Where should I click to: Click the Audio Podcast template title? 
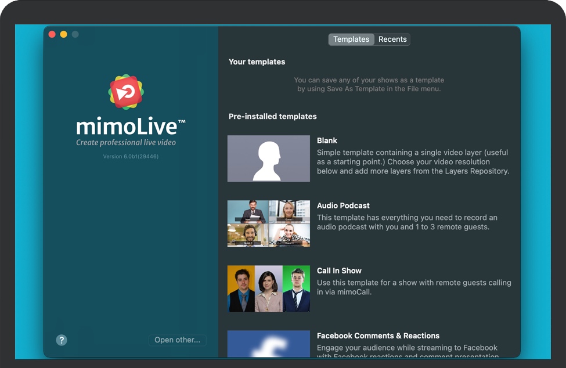(343, 205)
